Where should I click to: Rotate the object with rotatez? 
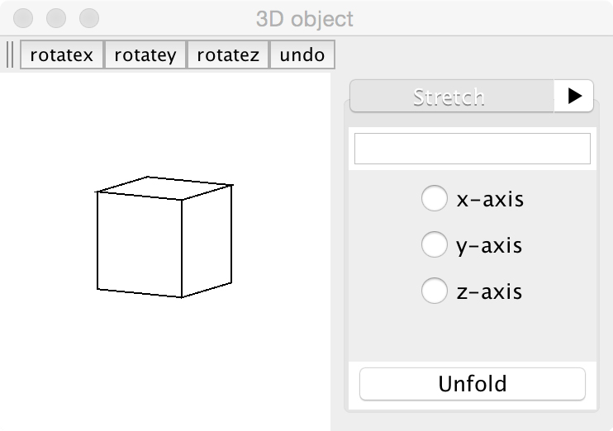tap(228, 55)
